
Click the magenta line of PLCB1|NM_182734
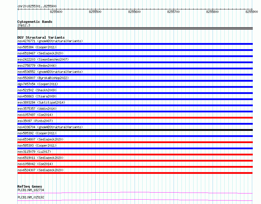[x=135, y=193]
